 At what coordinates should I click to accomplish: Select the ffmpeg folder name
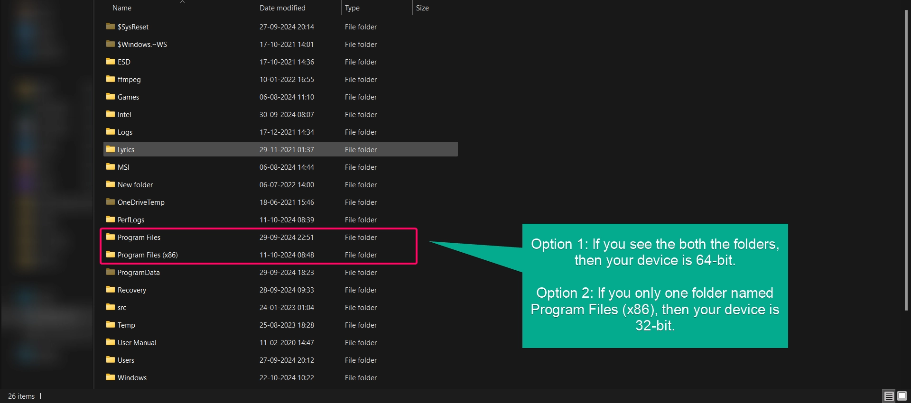[129, 80]
